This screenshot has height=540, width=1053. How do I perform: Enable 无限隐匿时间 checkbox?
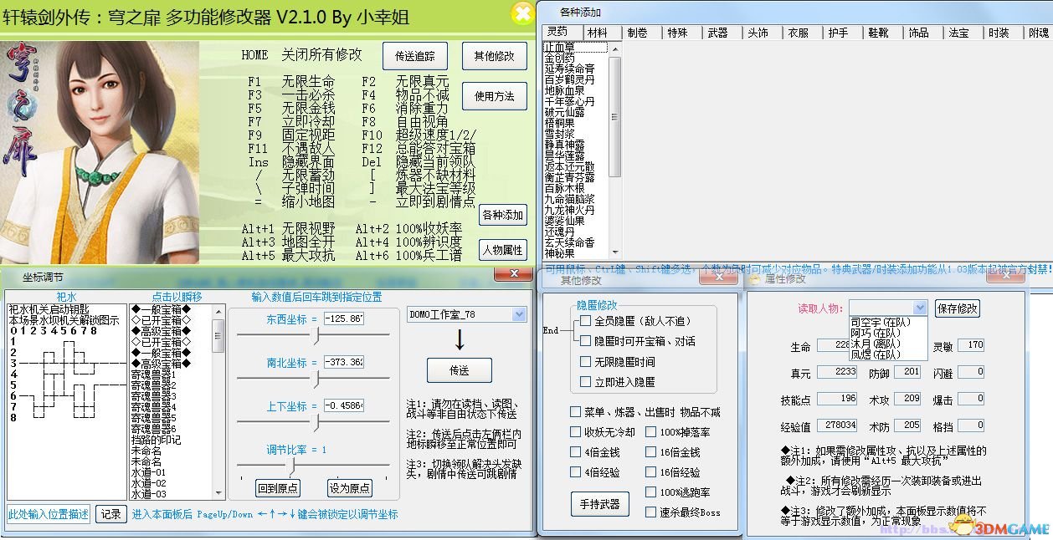point(586,362)
